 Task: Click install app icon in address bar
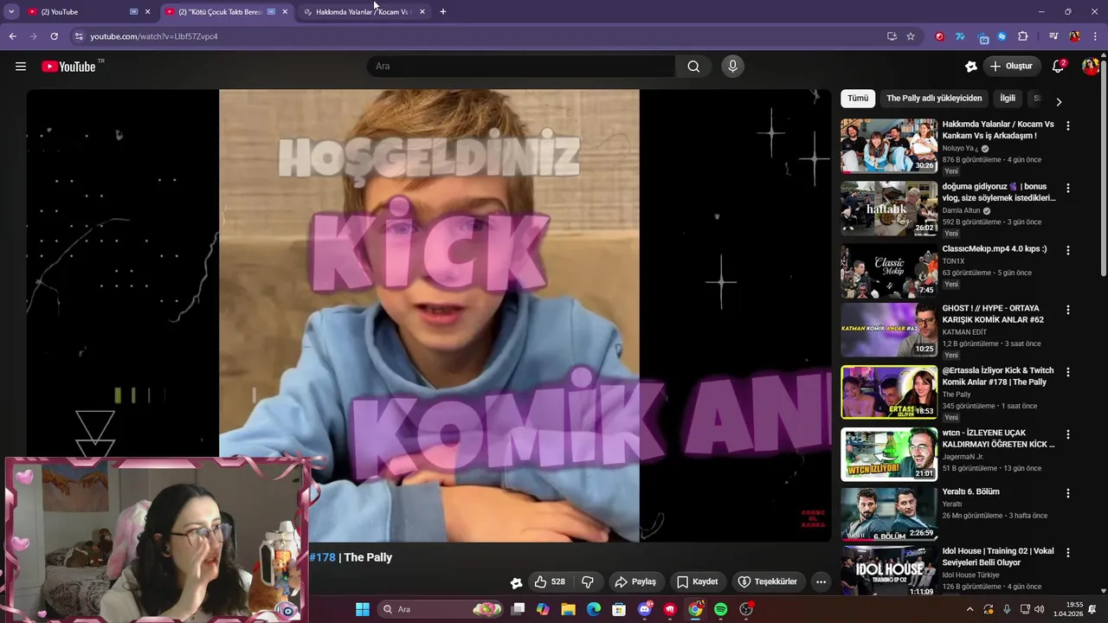pyautogui.click(x=892, y=36)
